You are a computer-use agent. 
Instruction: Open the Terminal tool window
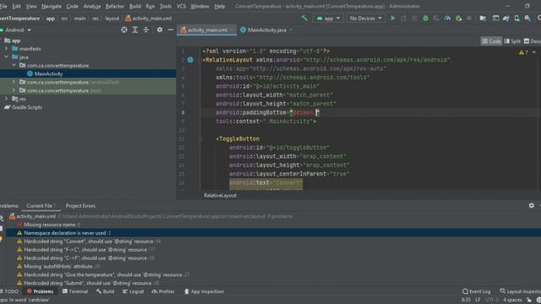point(75,291)
